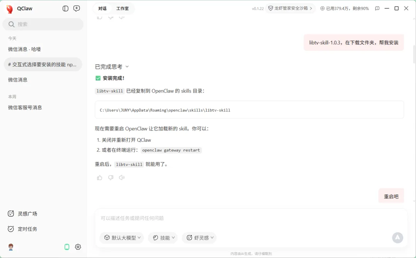
Task: Click user message libtv-skill-1.0.3 bubble
Action: [354, 42]
